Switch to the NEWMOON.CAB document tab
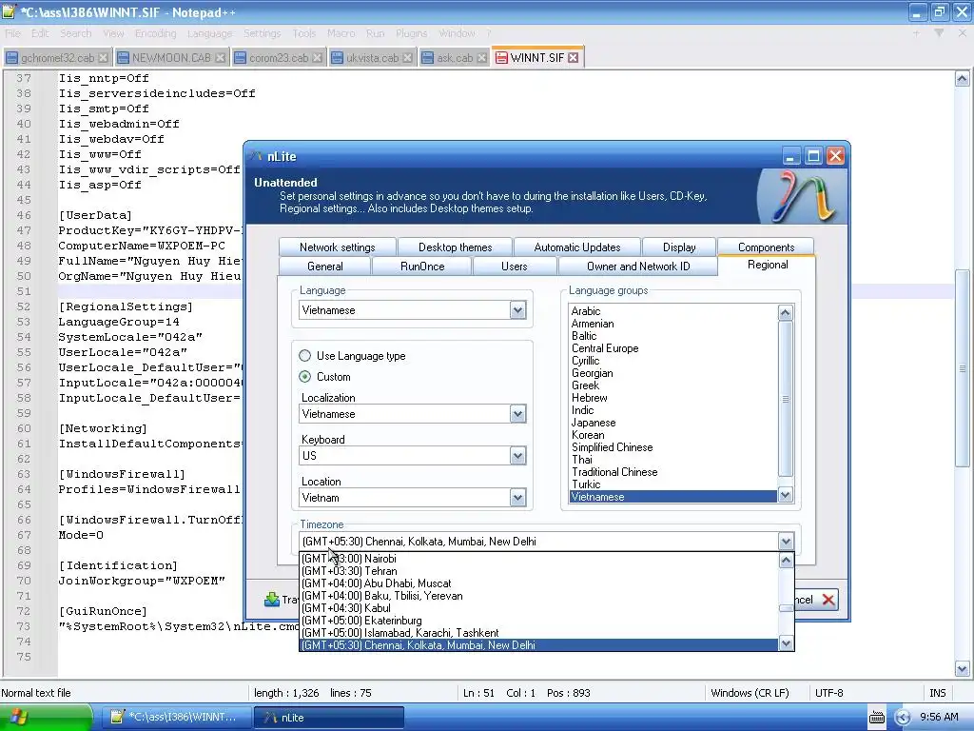 pyautogui.click(x=171, y=58)
